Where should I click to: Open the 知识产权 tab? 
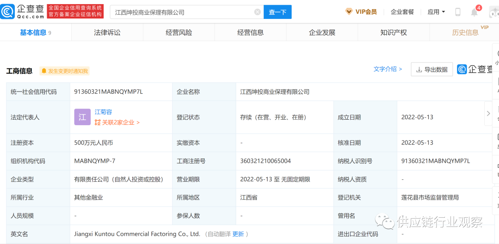[394, 32]
